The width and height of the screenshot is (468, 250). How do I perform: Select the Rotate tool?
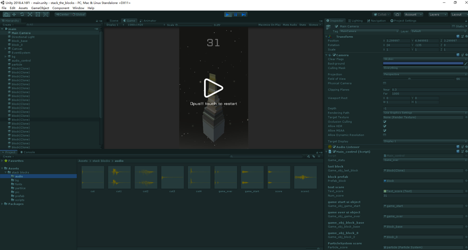tap(22, 14)
